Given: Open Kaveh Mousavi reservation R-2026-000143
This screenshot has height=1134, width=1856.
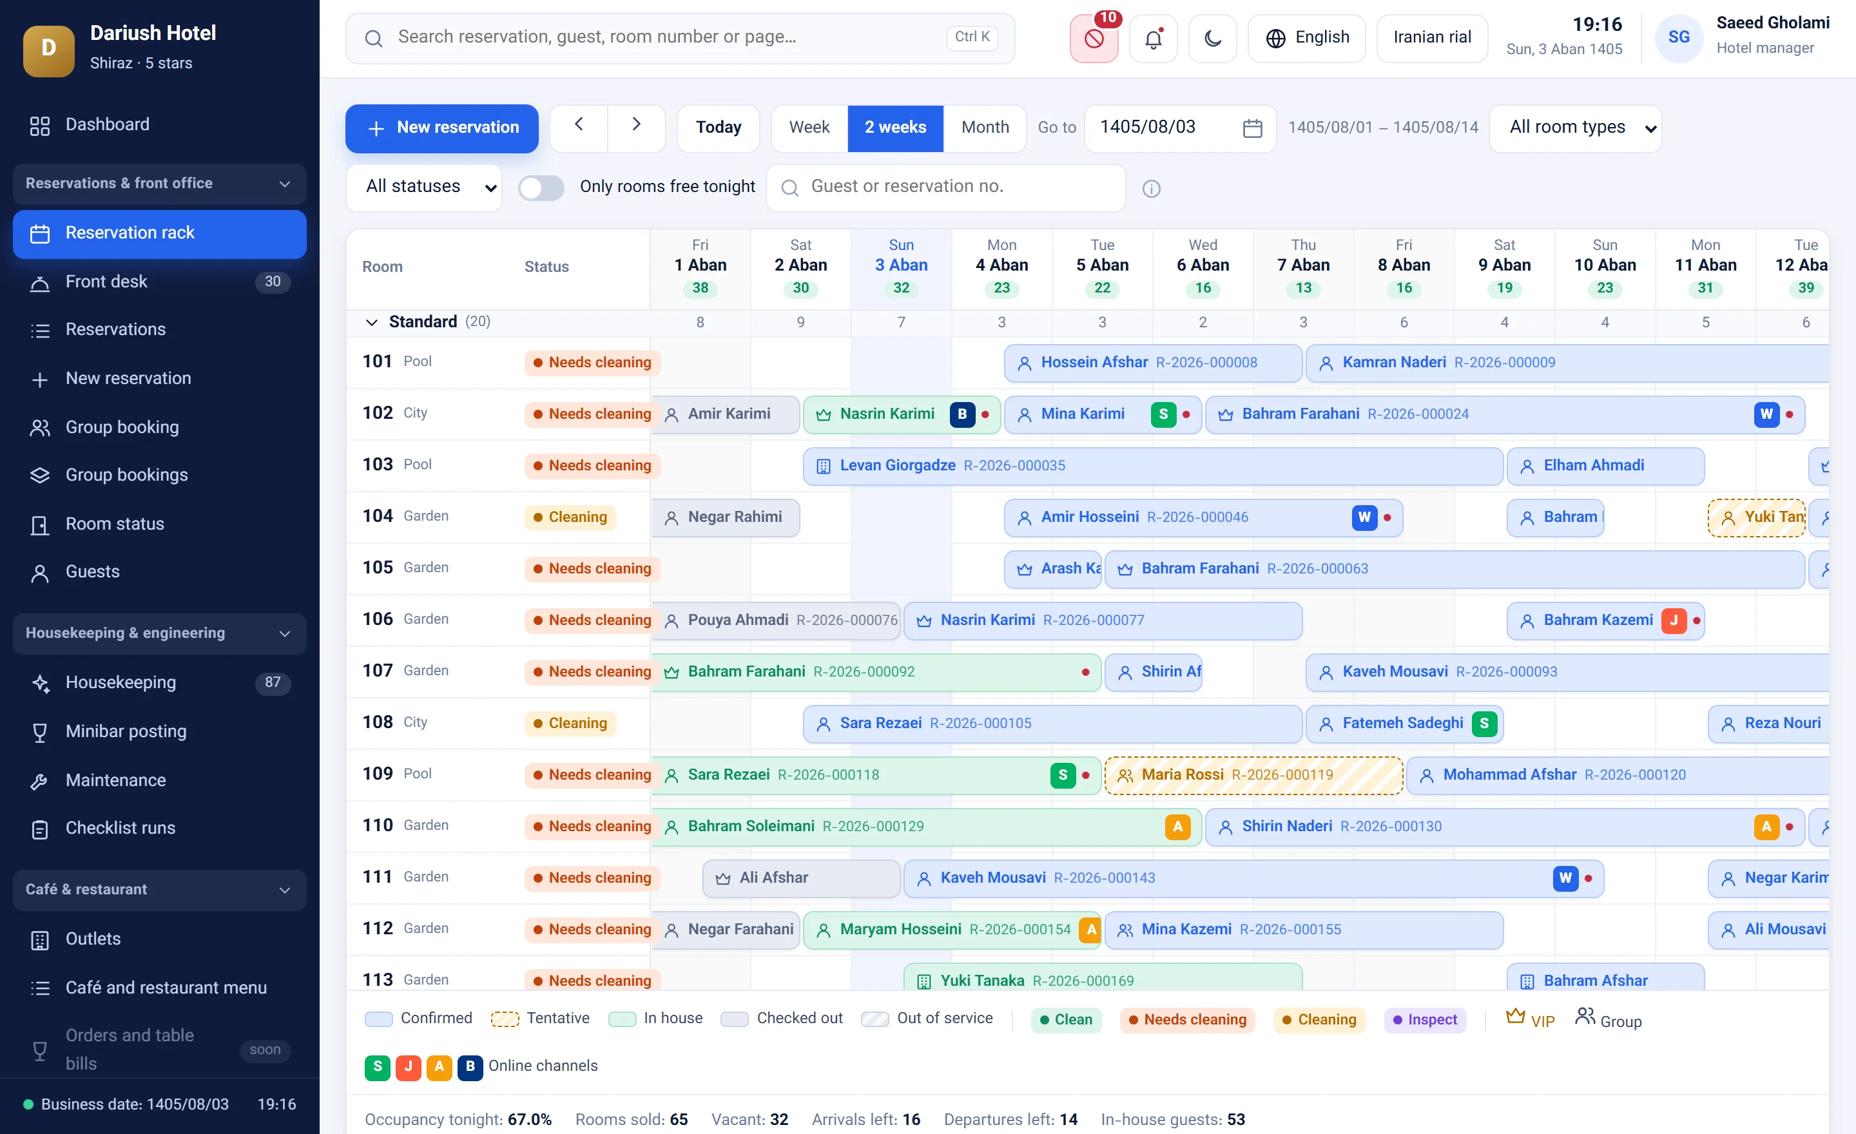Looking at the screenshot, I should pyautogui.click(x=1253, y=879).
